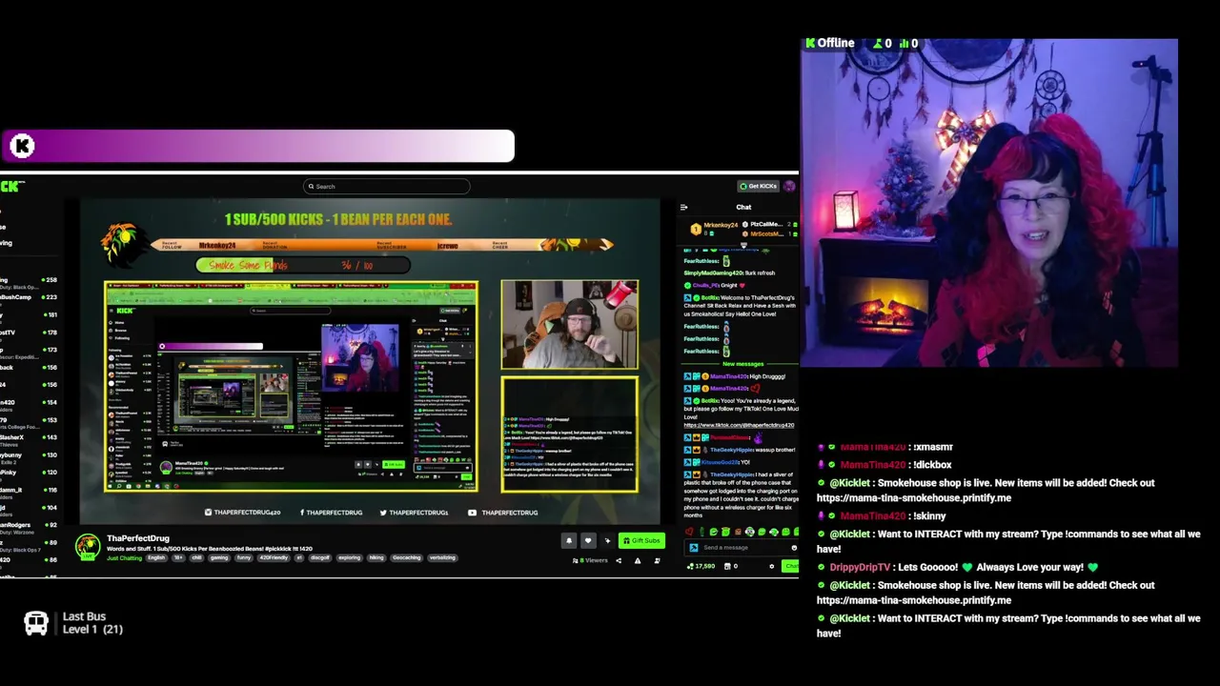The image size is (1220, 686).
Task: Click the search magnifier icon
Action: tap(311, 187)
